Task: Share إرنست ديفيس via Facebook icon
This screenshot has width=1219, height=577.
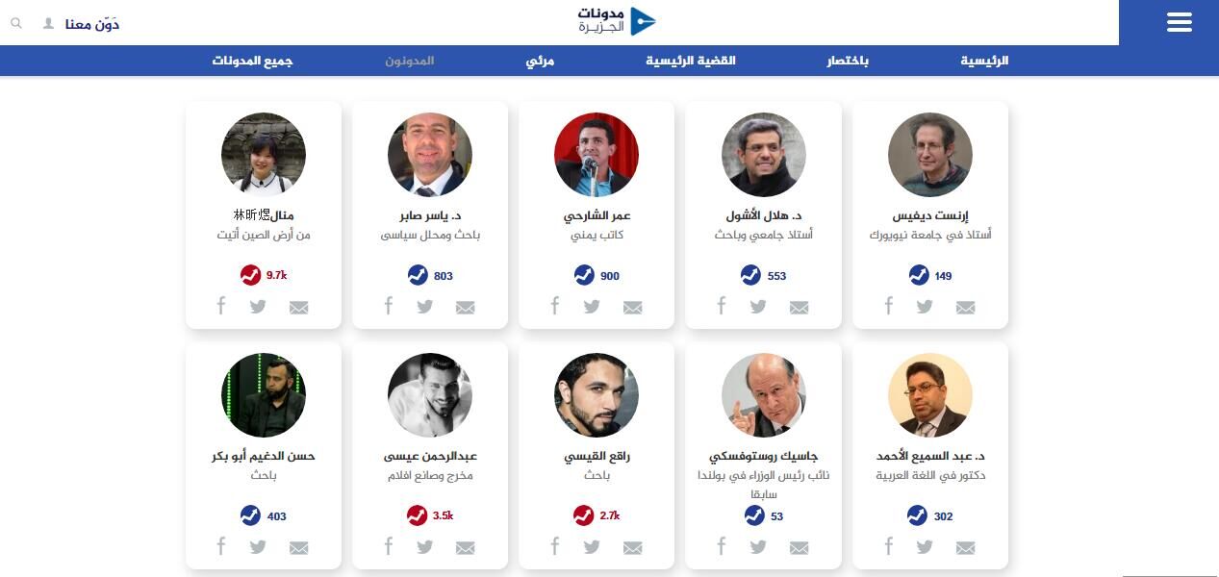Action: [888, 307]
